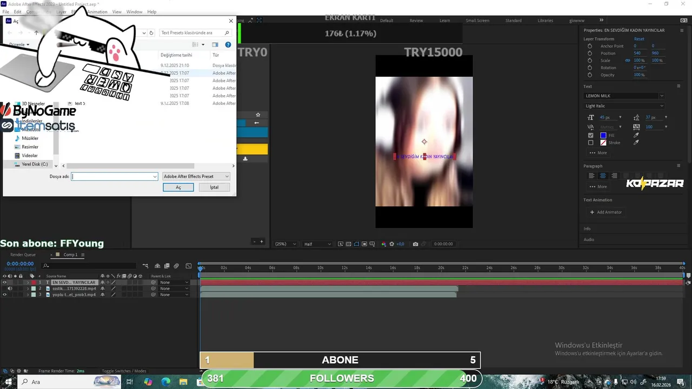692x389 pixels.
Task: Toggle the Scale constrain proportions link
Action: click(x=628, y=61)
